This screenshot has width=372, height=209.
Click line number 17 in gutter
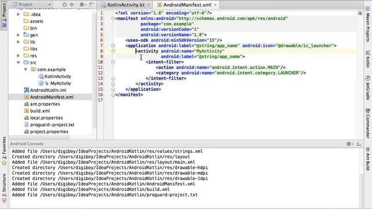(101, 100)
